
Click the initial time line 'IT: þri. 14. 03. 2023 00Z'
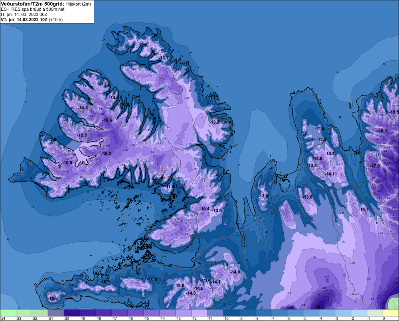click(24, 14)
